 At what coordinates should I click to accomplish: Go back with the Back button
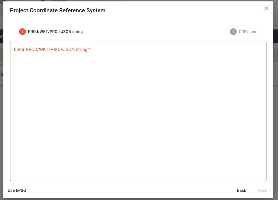click(x=241, y=190)
